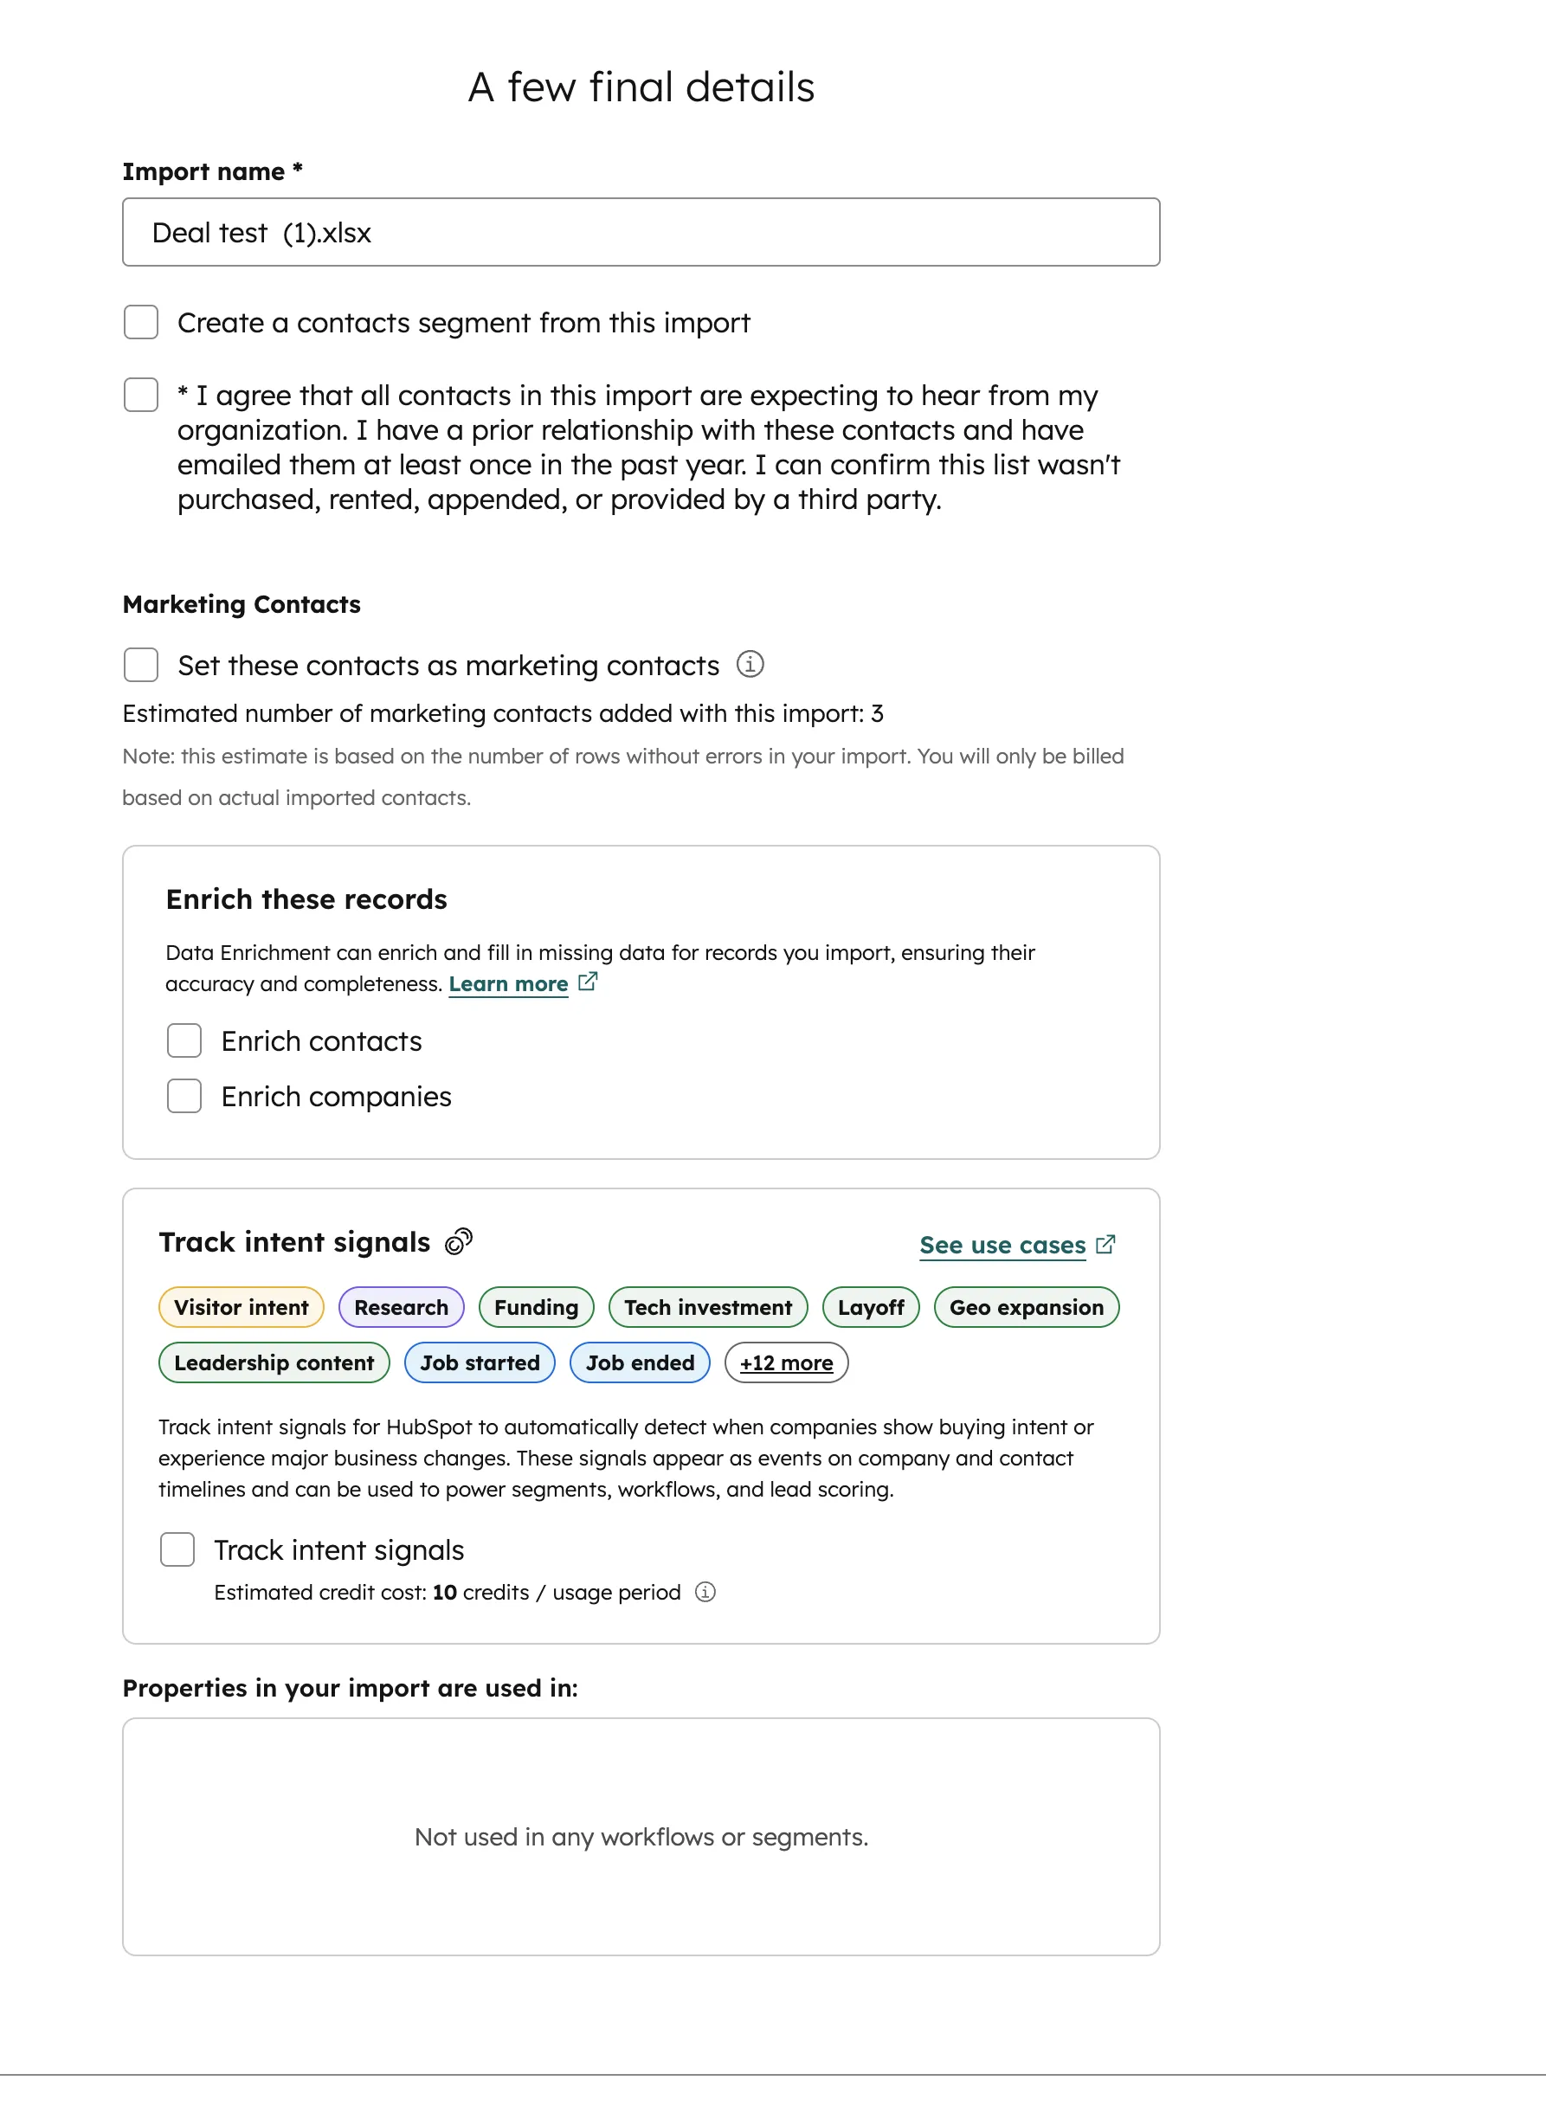Image resolution: width=1546 pixels, height=2119 pixels.
Task: Tick the agreement checkbox for expecting contacts
Action: pos(141,395)
